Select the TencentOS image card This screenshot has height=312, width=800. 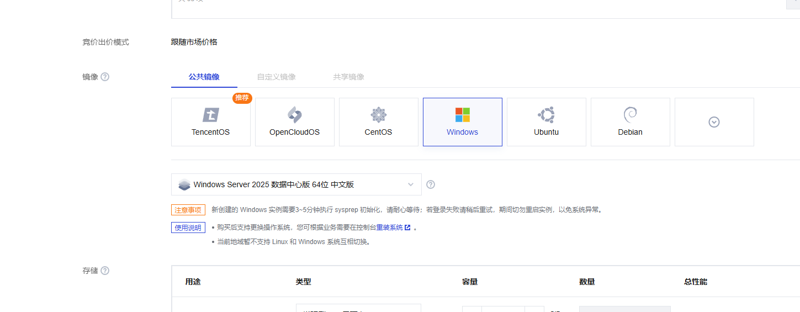(x=211, y=122)
